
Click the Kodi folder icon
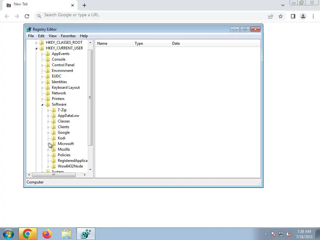coord(53,138)
